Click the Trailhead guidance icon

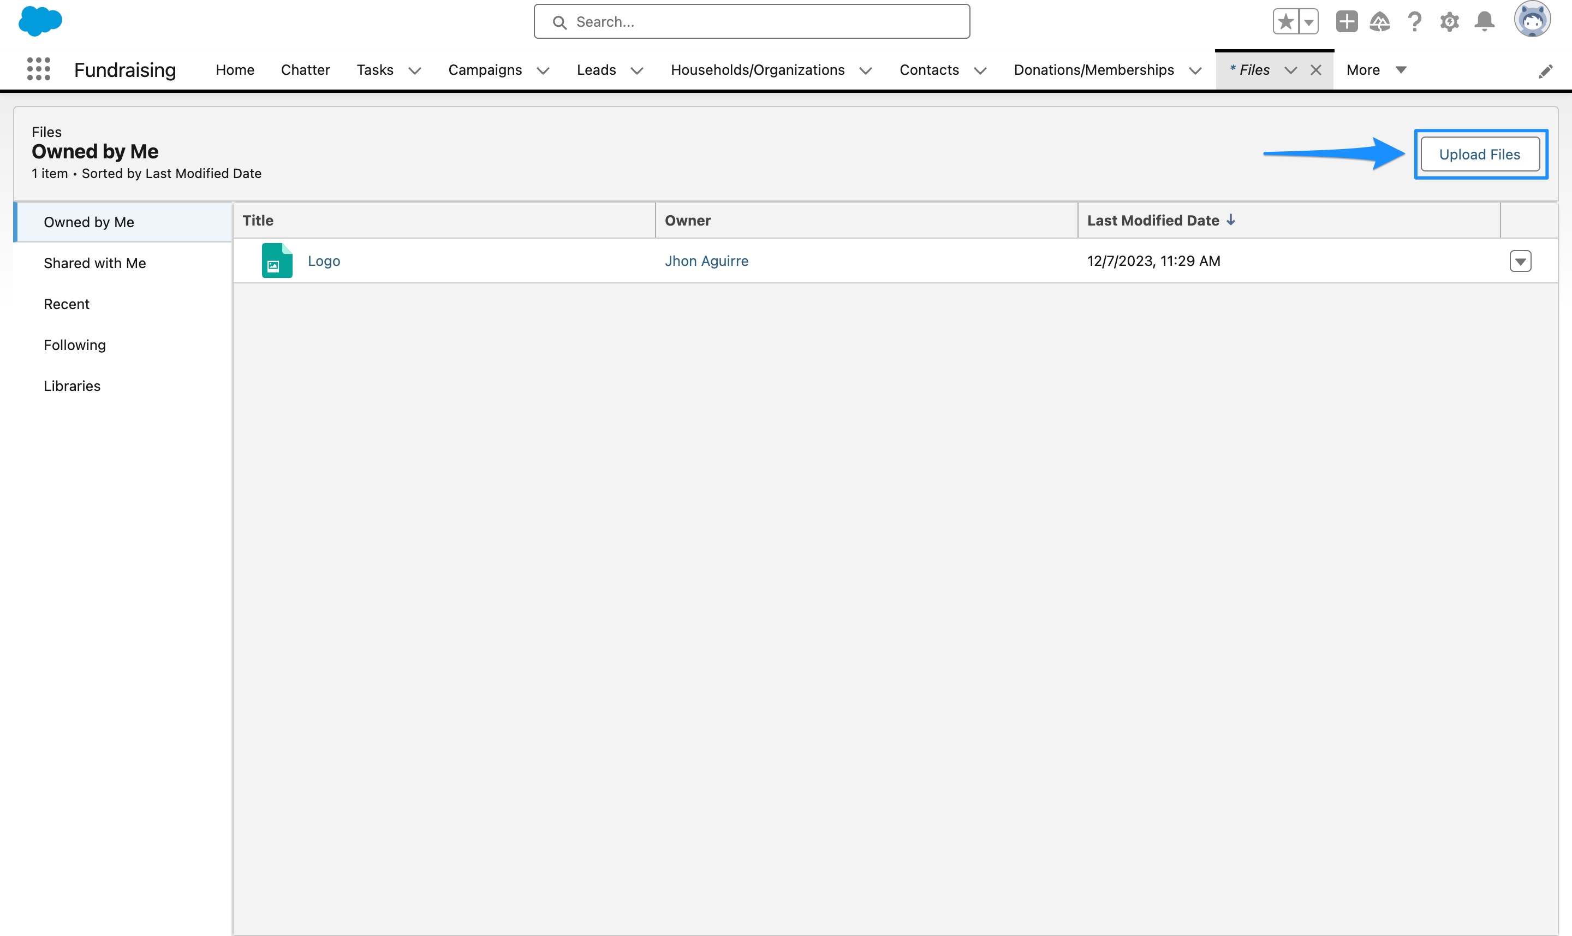pos(1379,21)
